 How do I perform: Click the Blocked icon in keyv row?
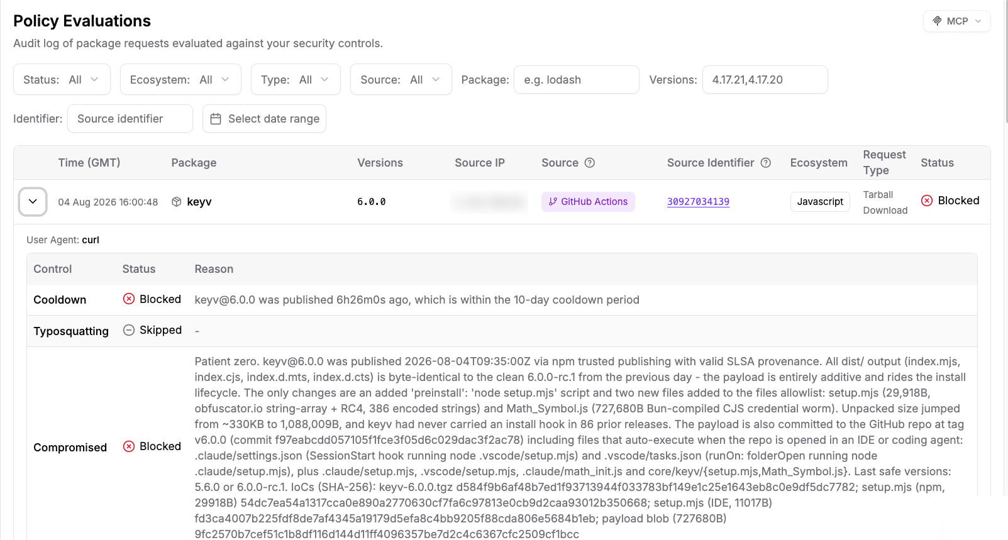[x=927, y=201]
